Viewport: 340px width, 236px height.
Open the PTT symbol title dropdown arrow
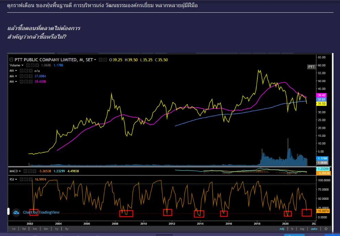point(95,60)
